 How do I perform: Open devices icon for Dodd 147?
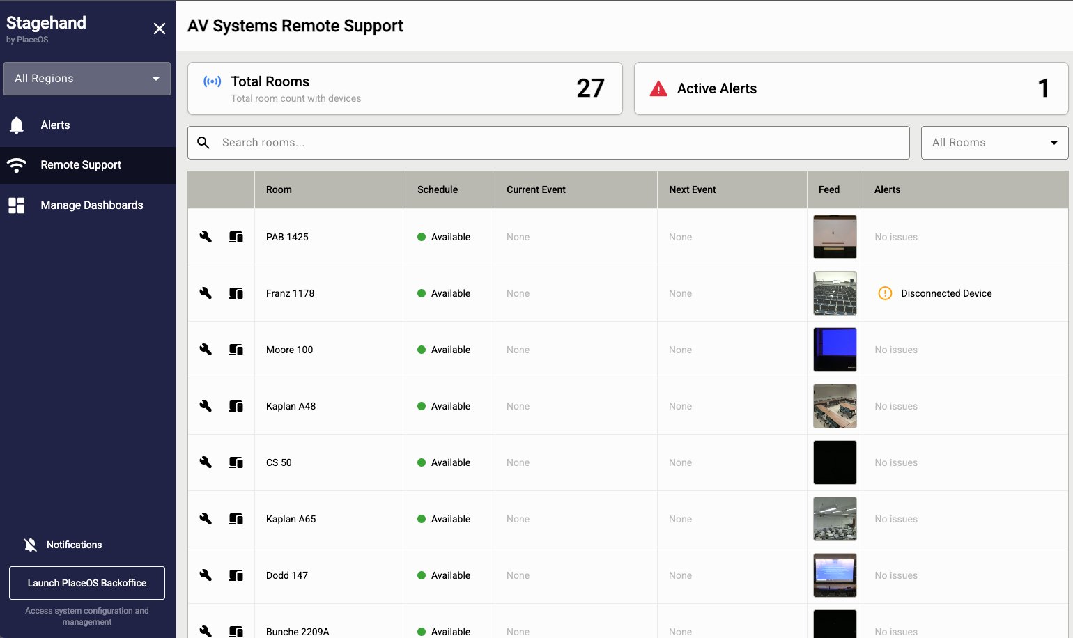point(236,575)
